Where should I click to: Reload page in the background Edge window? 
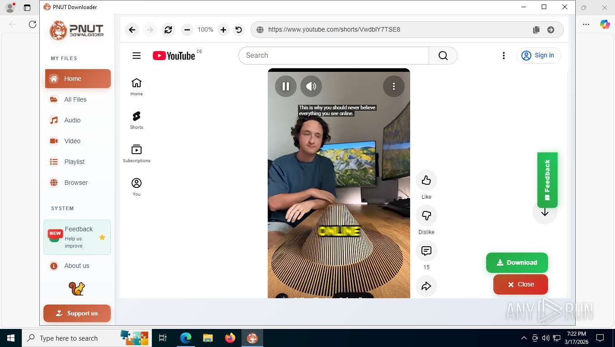coord(33,24)
